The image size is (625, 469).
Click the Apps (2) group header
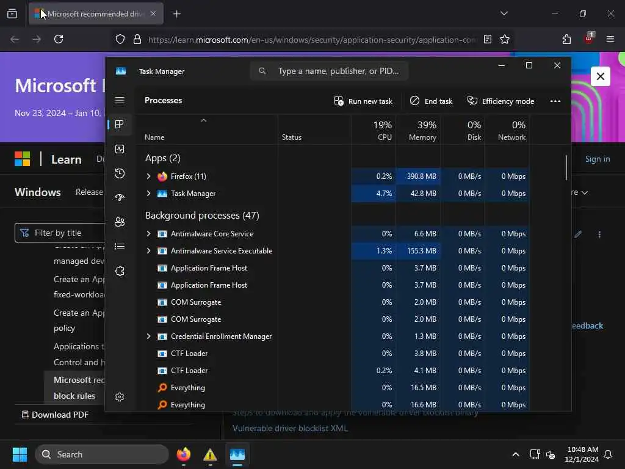162,158
